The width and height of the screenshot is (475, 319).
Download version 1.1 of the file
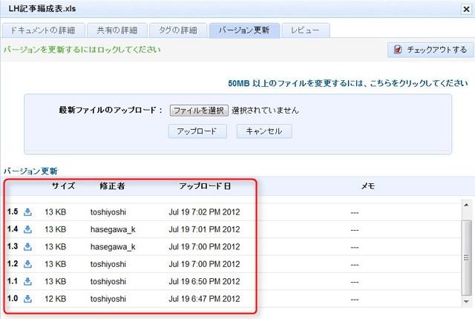pos(27,281)
